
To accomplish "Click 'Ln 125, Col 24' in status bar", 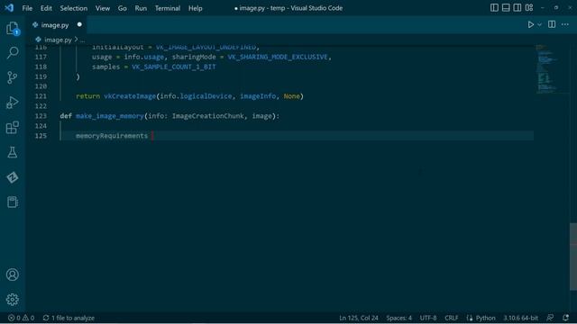I will (359, 318).
